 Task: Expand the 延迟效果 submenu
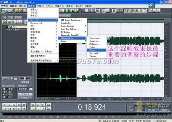click(43, 44)
